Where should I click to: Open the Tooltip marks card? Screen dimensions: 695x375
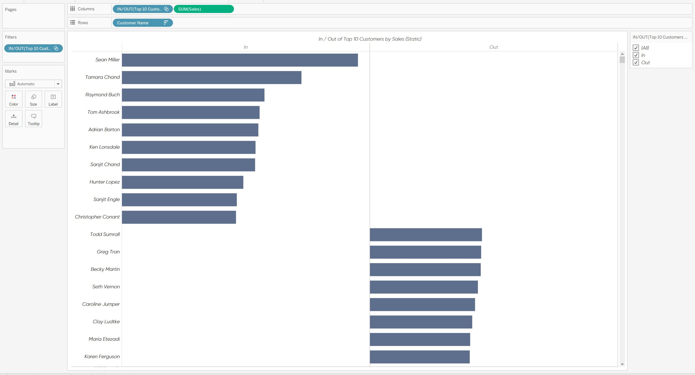click(33, 119)
